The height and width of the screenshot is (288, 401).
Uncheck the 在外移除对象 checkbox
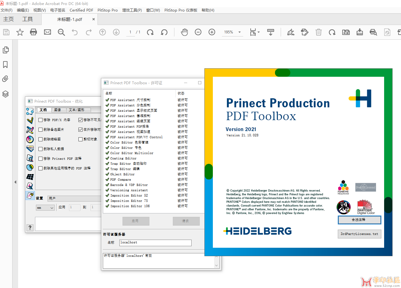coord(81,129)
